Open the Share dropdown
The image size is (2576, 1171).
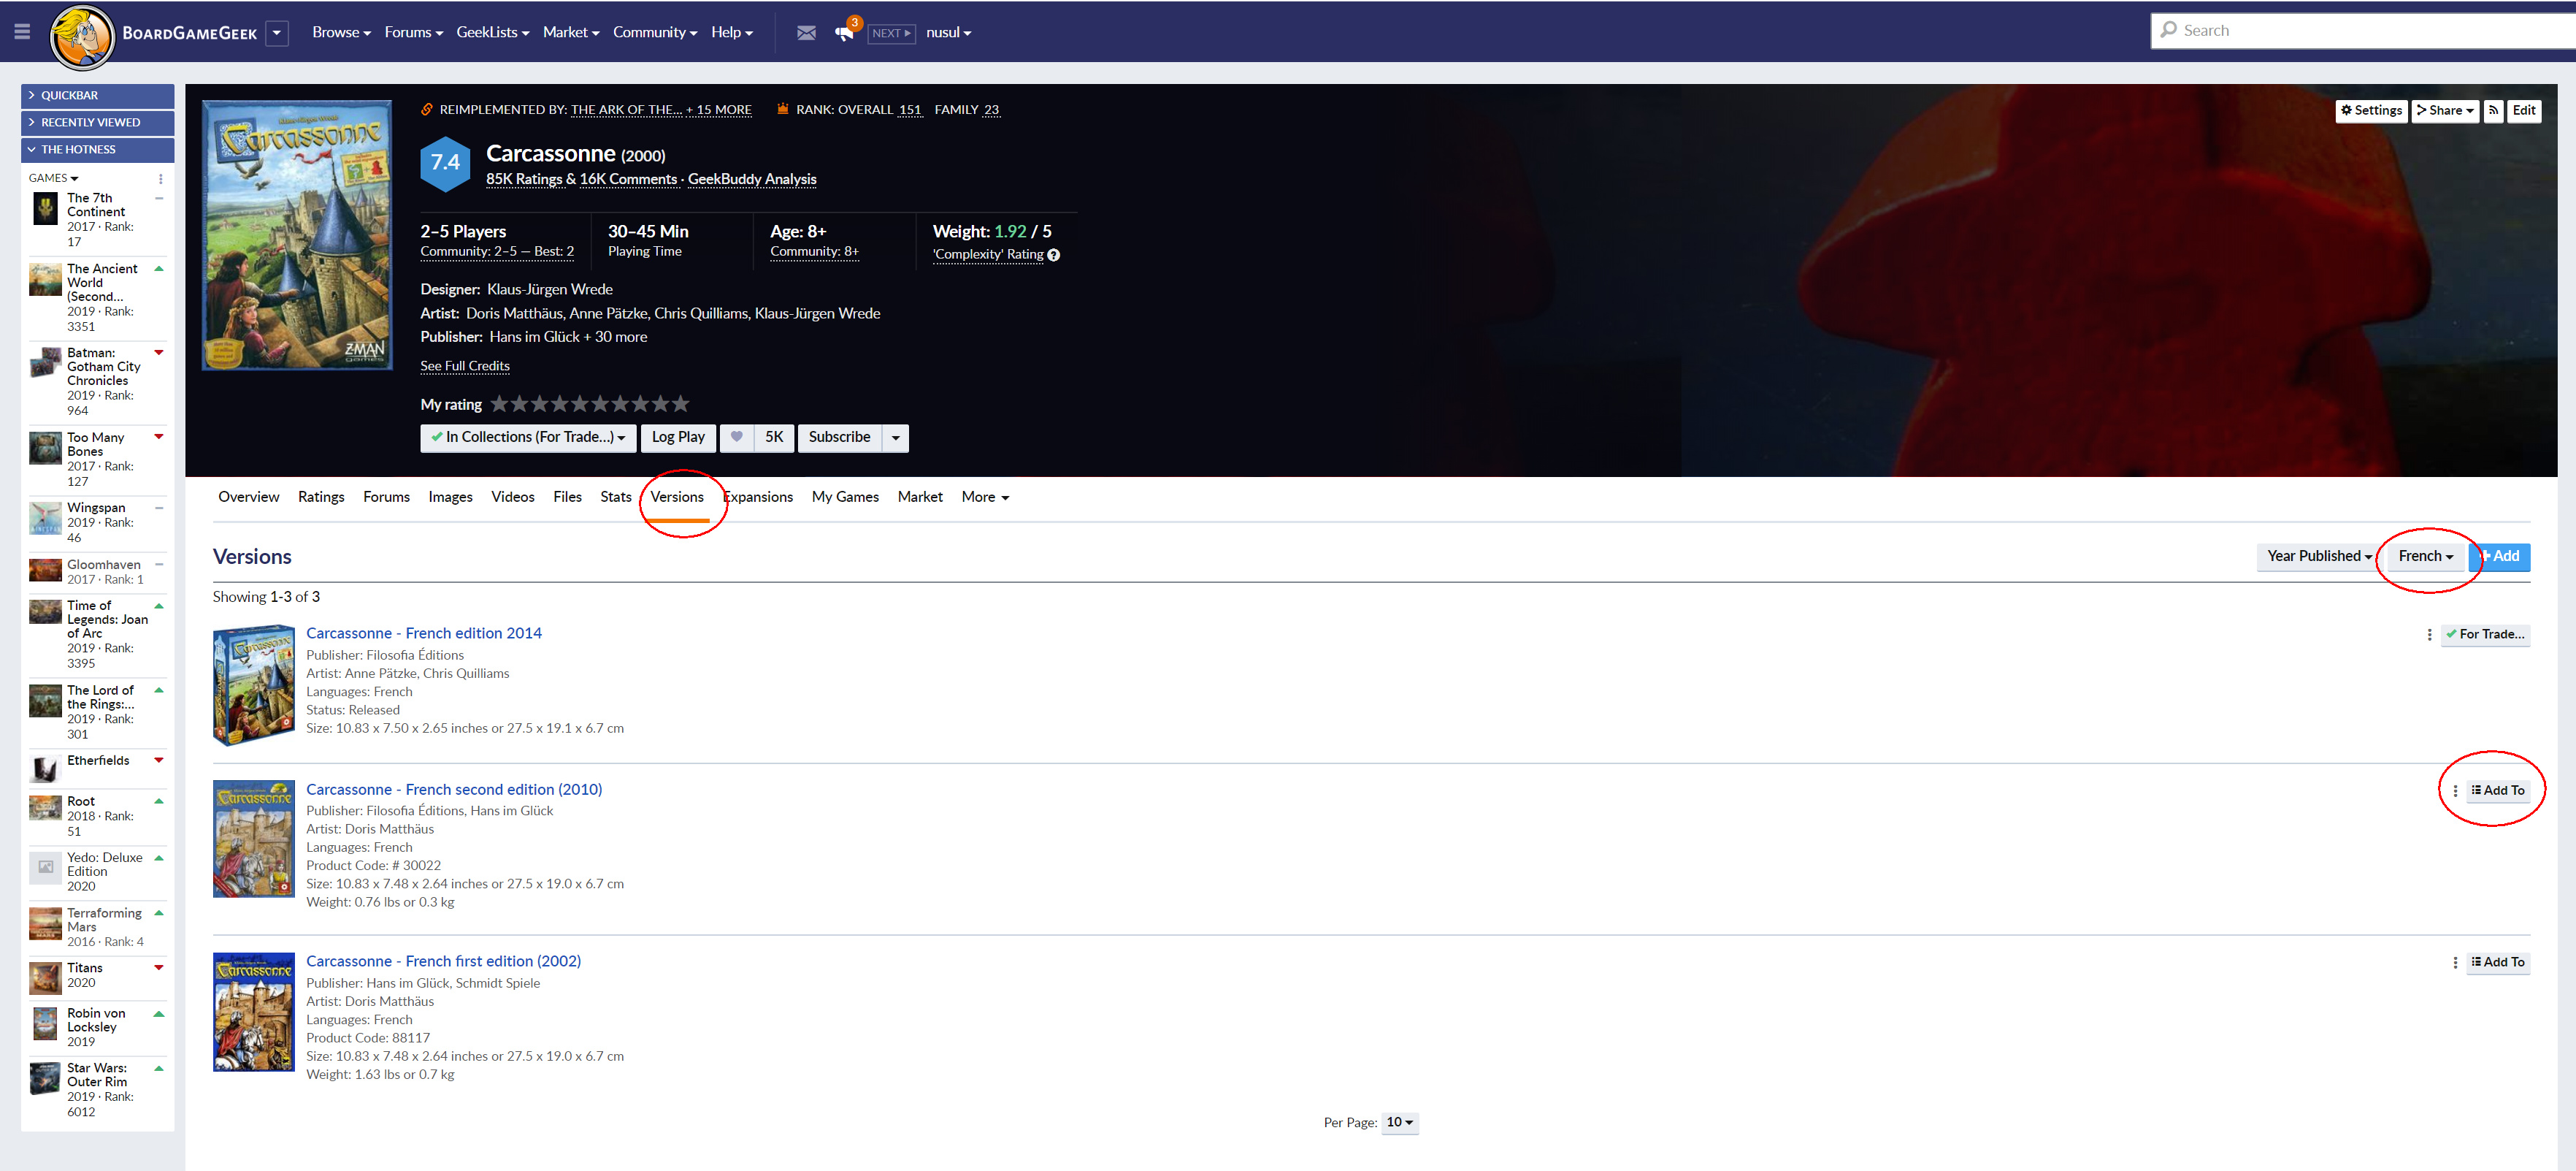pyautogui.click(x=2444, y=110)
